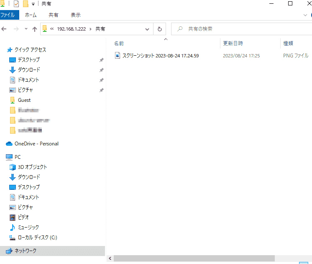Open the OneDrive - Personal location
This screenshot has height=264, width=312.
36,144
